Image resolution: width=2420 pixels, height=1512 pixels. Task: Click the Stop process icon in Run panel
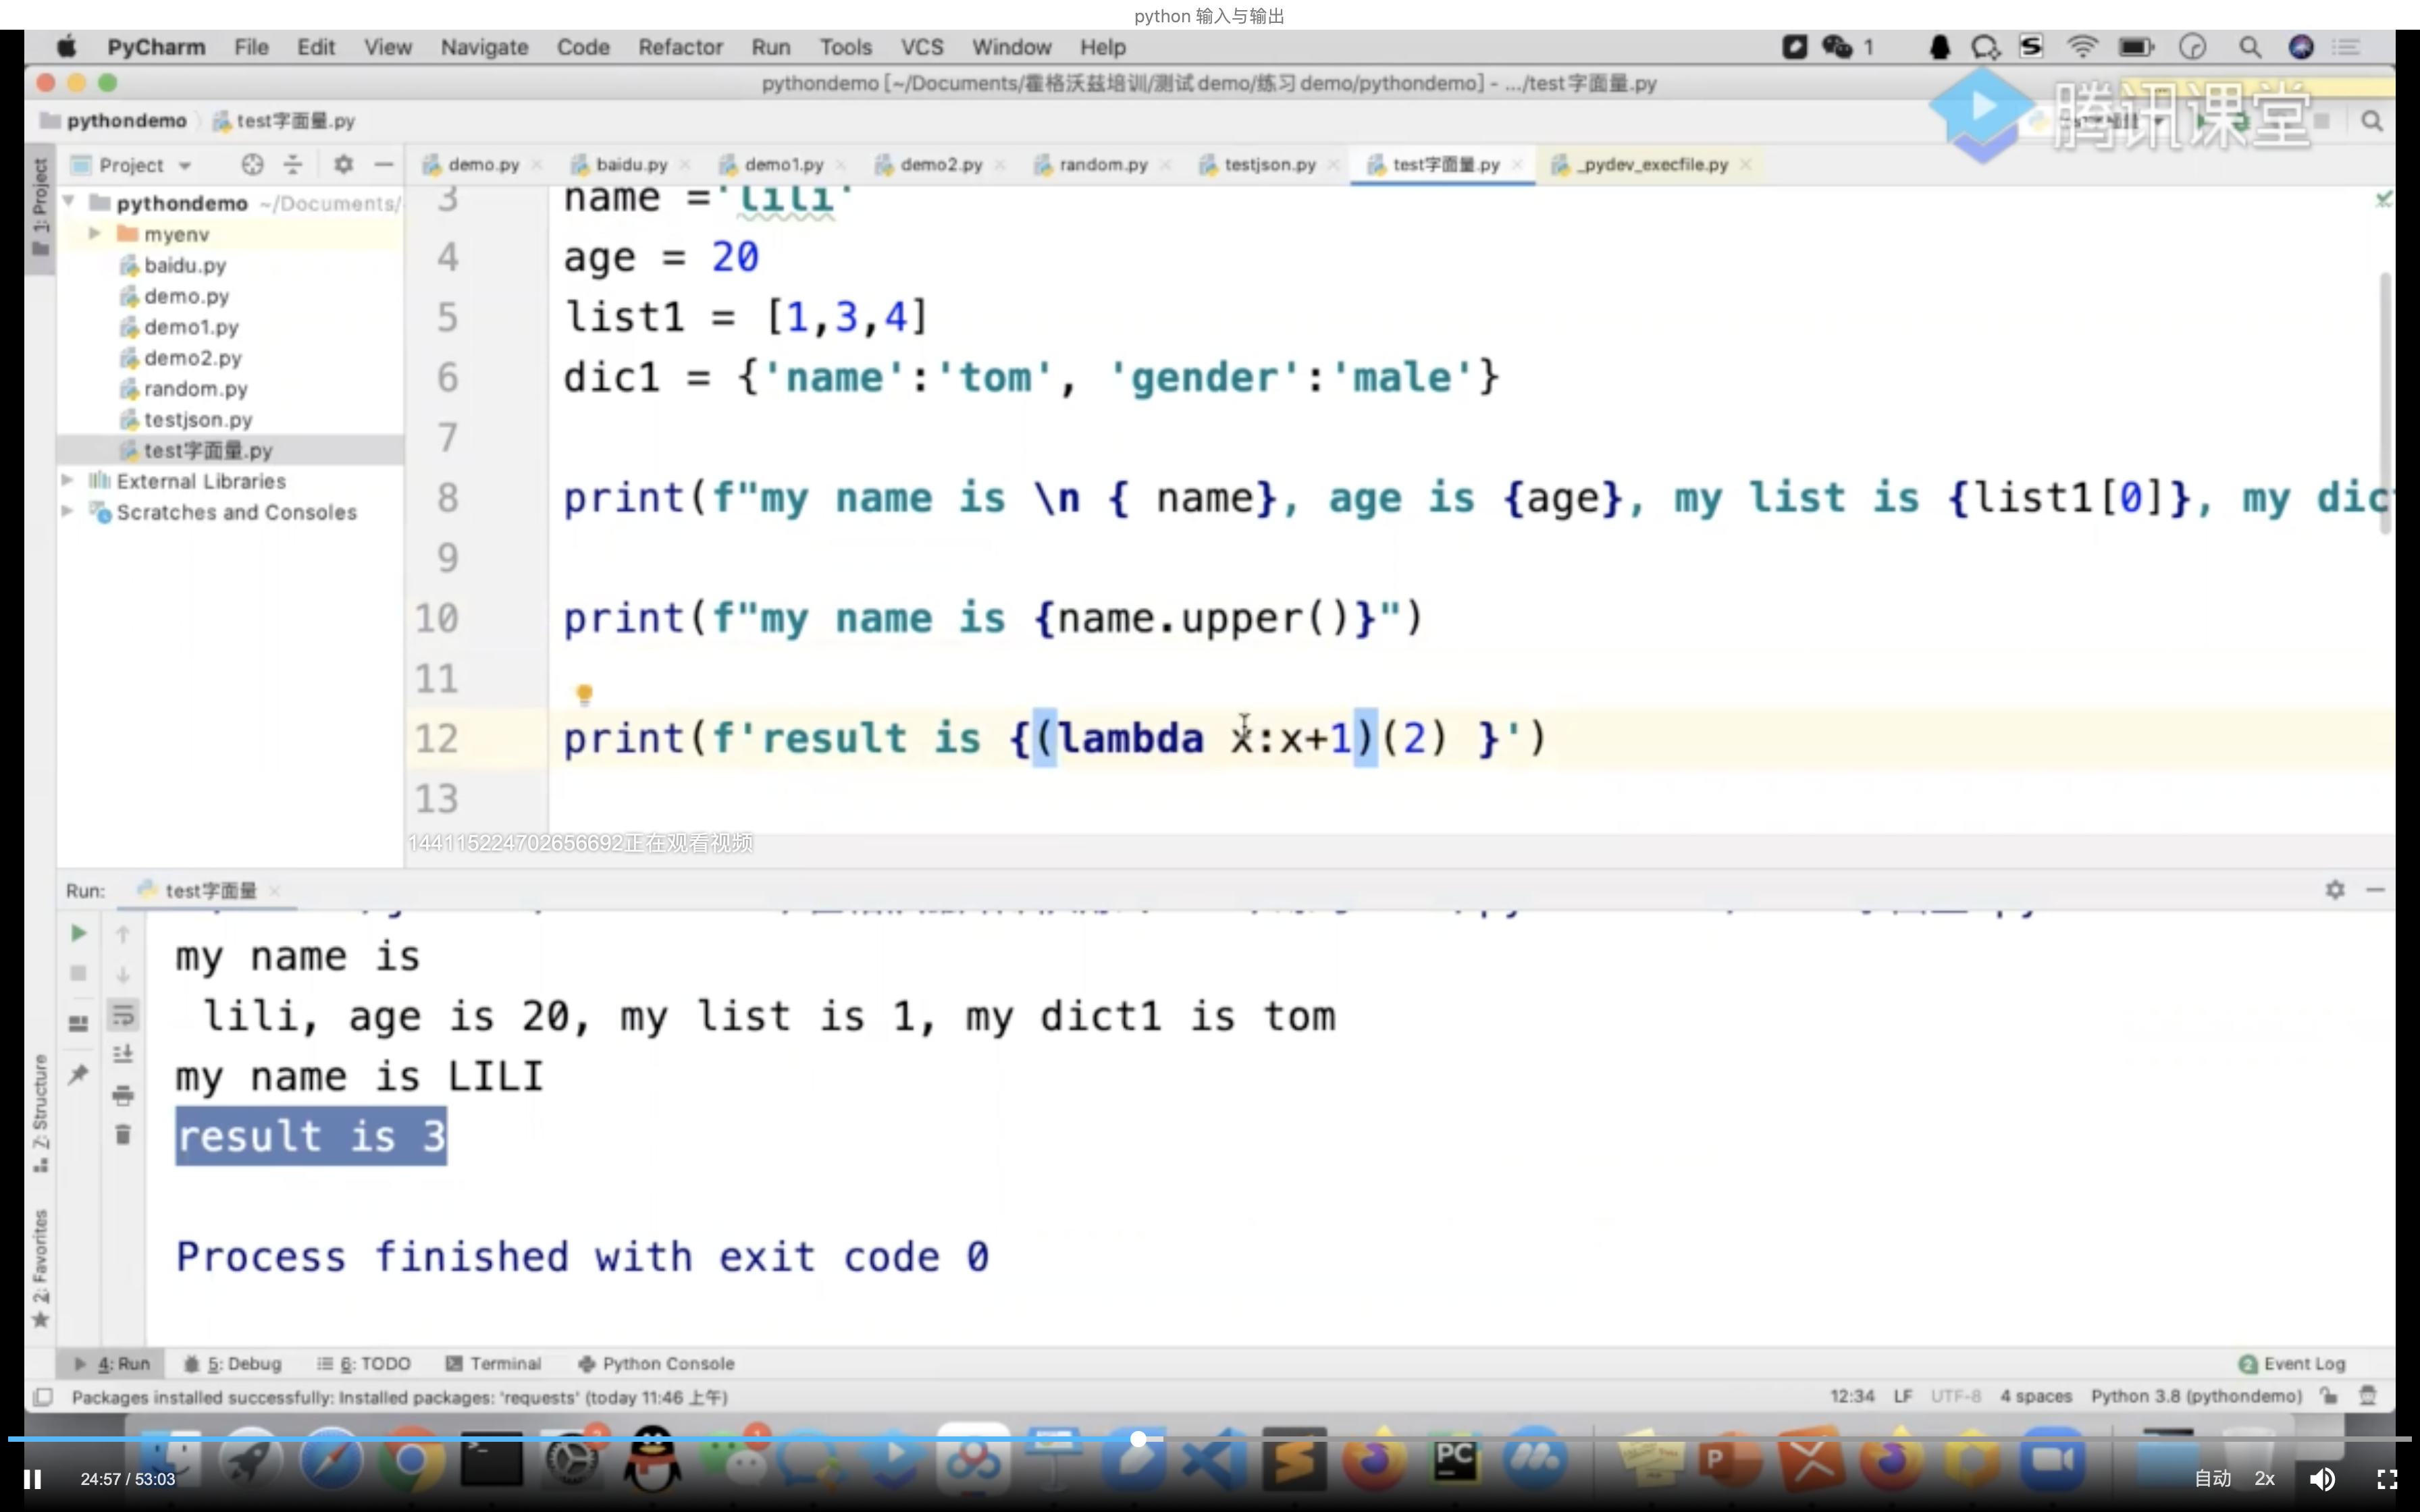click(78, 973)
